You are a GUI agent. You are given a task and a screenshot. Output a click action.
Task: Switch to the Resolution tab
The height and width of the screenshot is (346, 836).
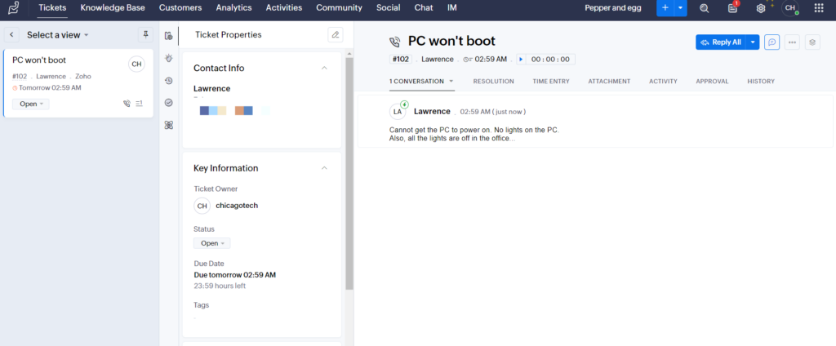(493, 82)
